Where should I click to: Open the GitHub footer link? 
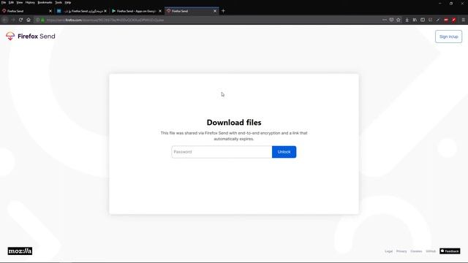pos(431,251)
